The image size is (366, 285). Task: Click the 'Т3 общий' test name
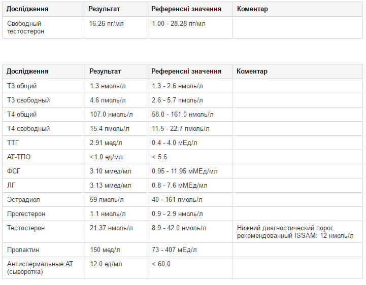22,86
